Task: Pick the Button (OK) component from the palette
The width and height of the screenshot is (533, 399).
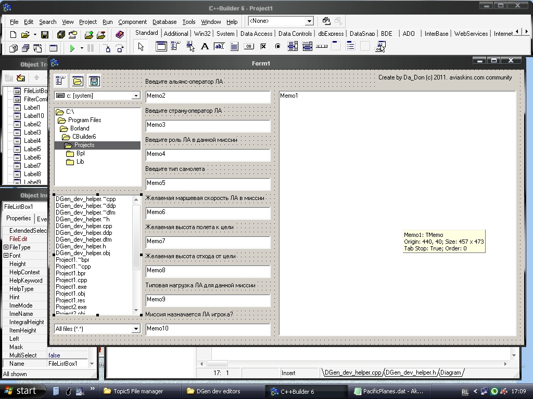Action: (x=249, y=47)
